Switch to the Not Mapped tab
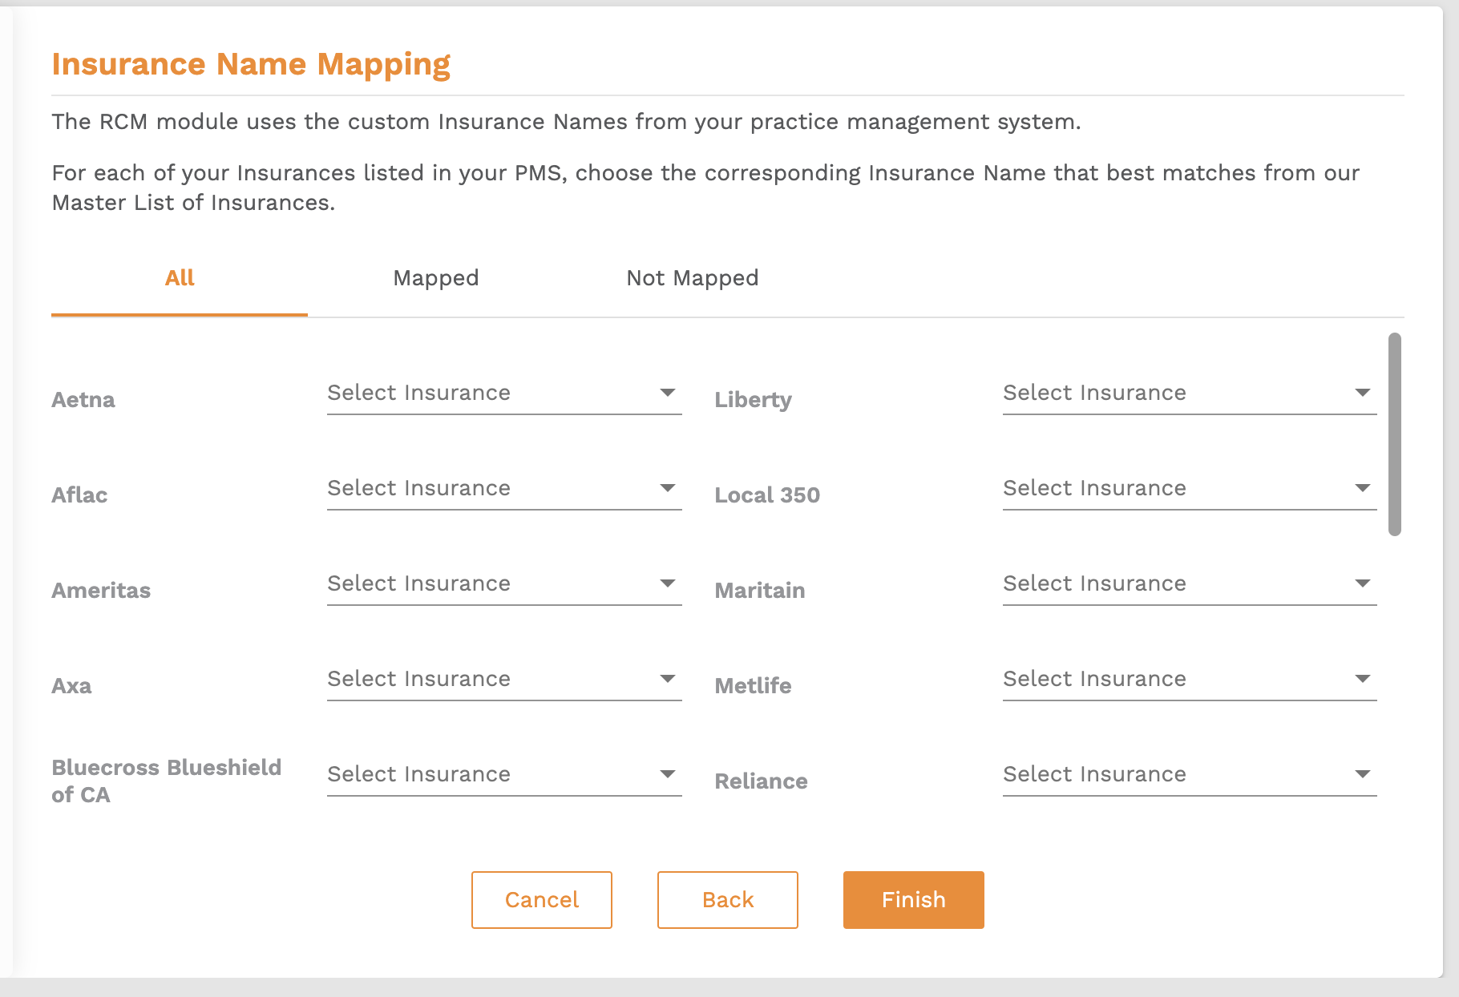This screenshot has height=997, width=1459. point(693,278)
